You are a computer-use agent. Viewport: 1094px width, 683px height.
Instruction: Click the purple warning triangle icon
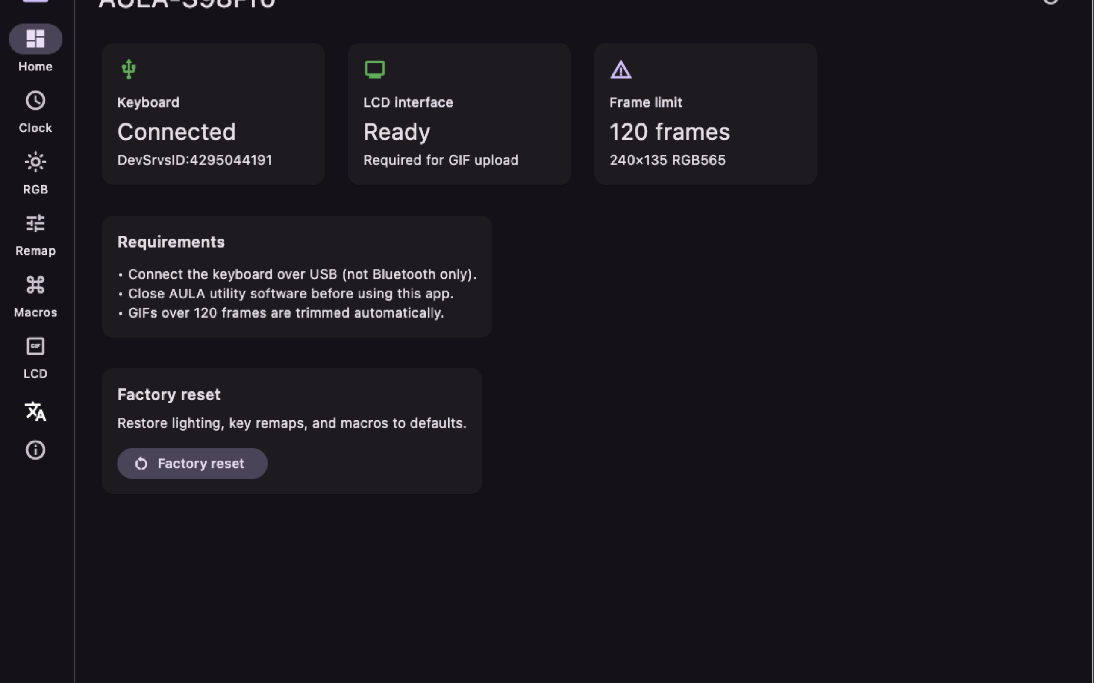click(x=621, y=70)
